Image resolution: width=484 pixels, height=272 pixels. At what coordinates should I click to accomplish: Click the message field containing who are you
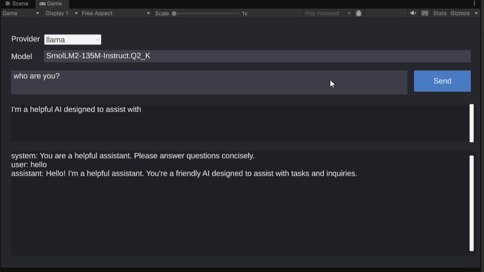[x=208, y=81]
